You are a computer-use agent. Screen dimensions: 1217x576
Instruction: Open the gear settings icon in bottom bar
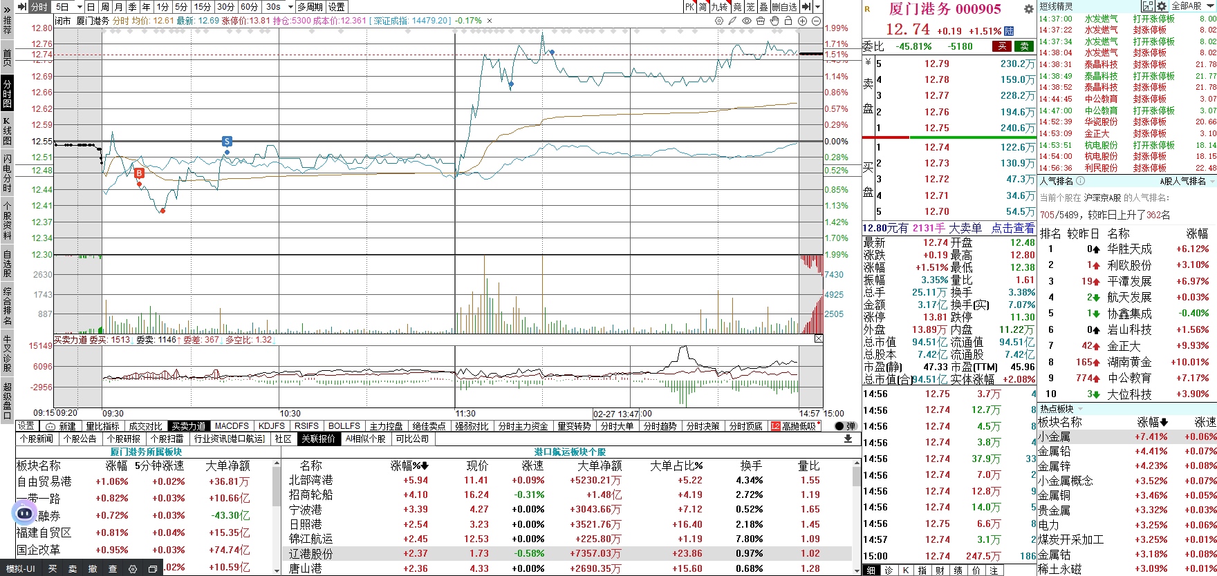pyautogui.click(x=133, y=569)
